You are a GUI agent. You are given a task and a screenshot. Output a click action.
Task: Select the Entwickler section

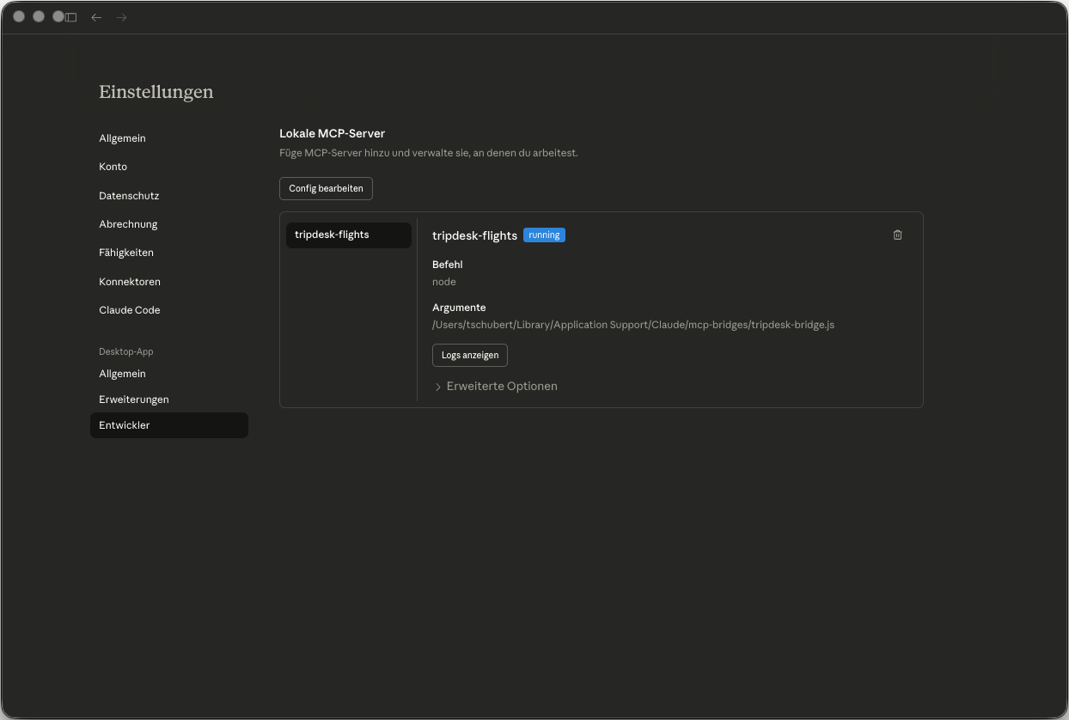tap(169, 425)
